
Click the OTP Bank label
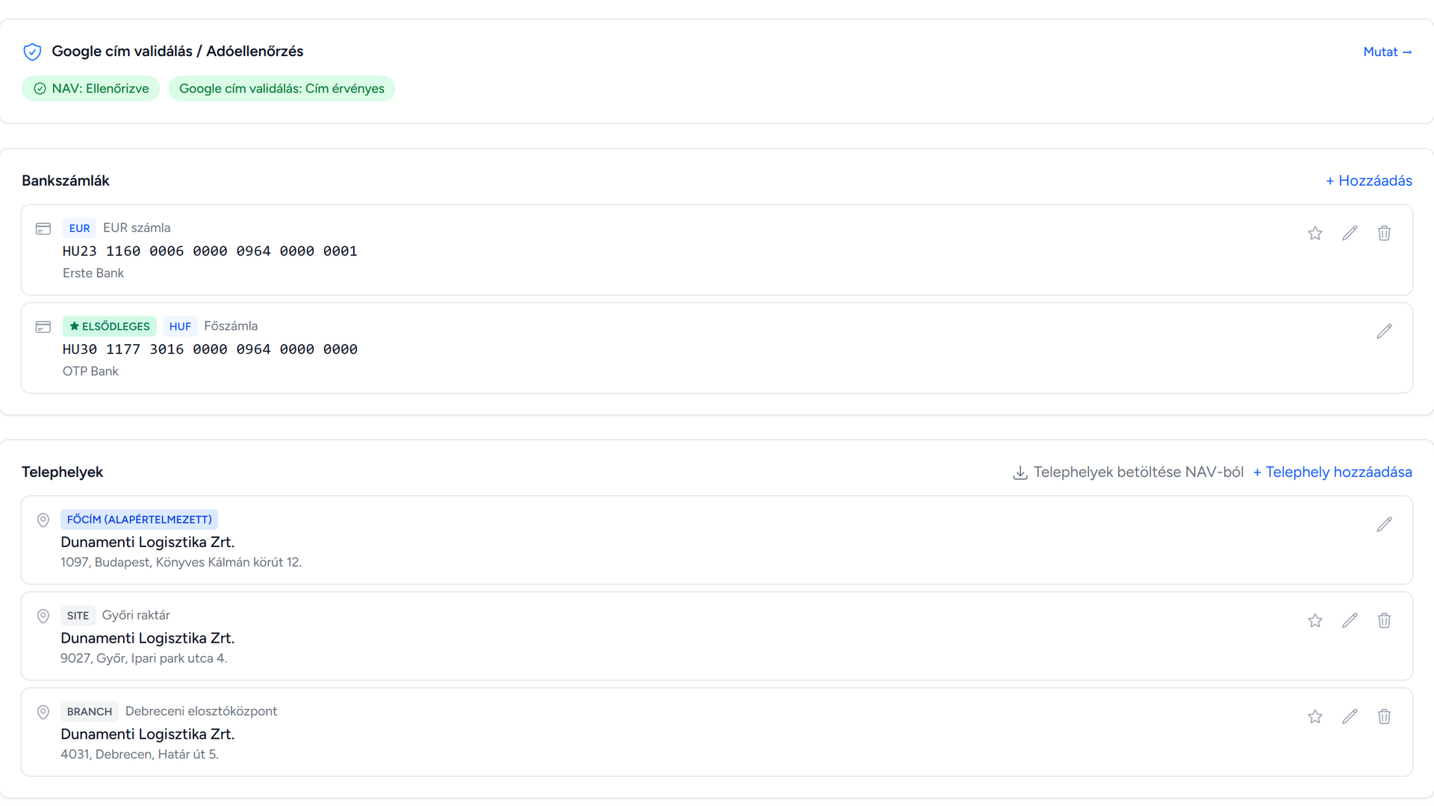click(90, 372)
